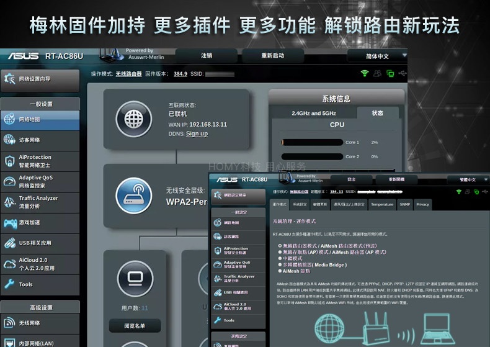Click USB application icon in RT-AC68U sidebar
This screenshot has width=490, height=347.
pyautogui.click(x=218, y=292)
